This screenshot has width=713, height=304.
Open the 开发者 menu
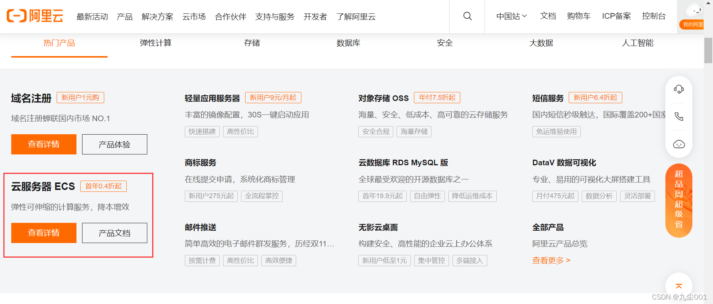(x=315, y=16)
